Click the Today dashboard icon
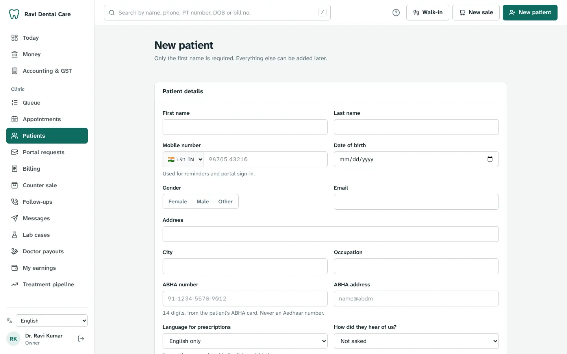 pos(15,38)
